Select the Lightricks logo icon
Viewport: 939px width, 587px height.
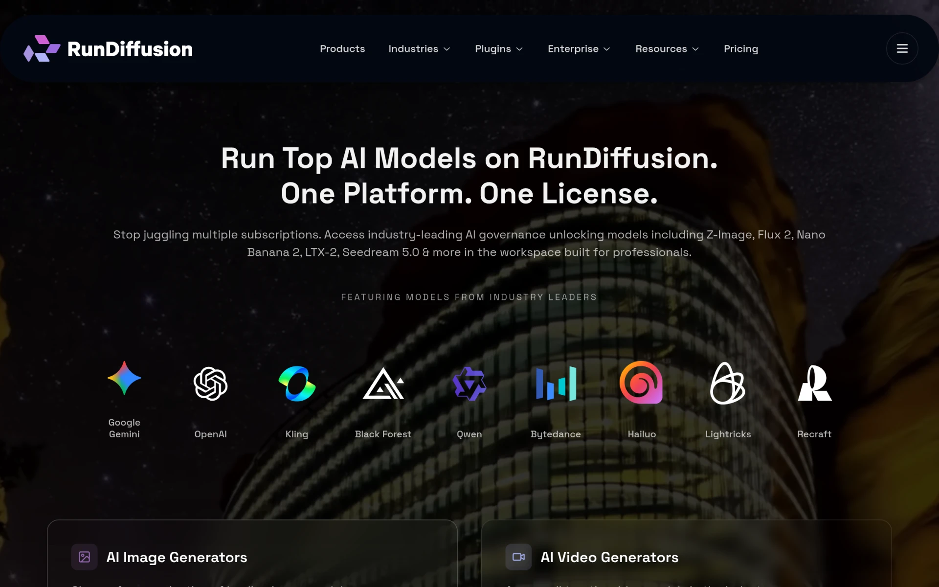pos(728,384)
